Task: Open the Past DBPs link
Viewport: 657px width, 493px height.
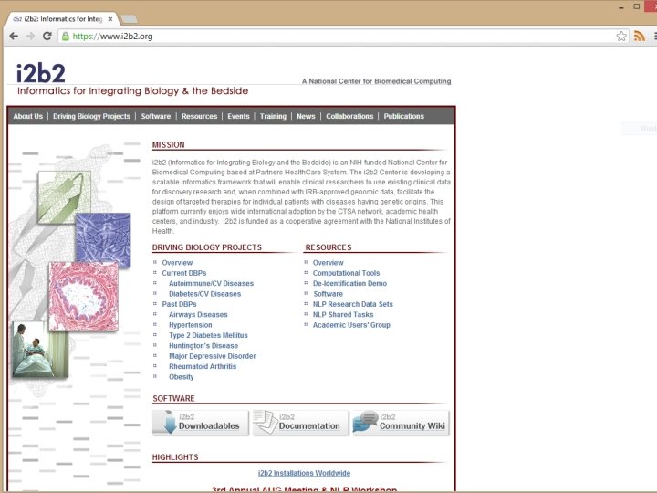Action: click(179, 304)
